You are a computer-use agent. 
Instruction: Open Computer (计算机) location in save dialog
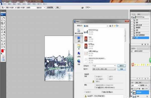79,55
